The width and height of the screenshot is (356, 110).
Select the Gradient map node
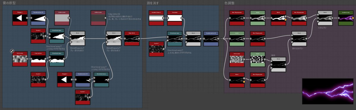click(346, 18)
